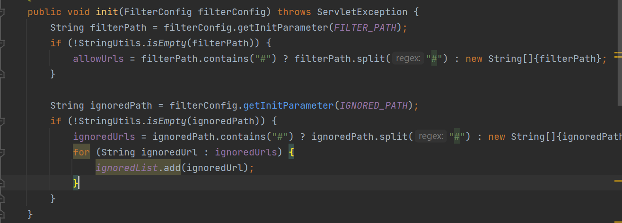Collapse the init method fold marker
622x223 pixels.
pos(1,13)
